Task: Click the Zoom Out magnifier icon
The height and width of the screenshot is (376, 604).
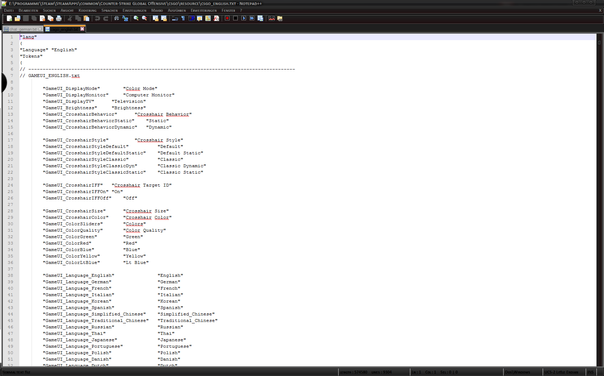Action: coord(145,18)
